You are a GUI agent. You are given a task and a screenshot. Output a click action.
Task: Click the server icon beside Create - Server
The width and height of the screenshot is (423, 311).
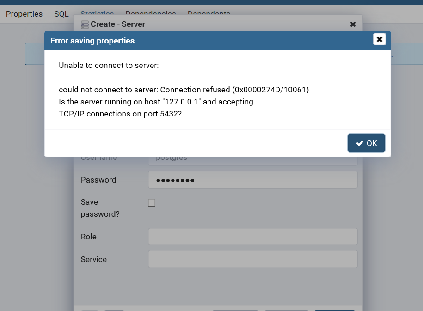coord(85,24)
